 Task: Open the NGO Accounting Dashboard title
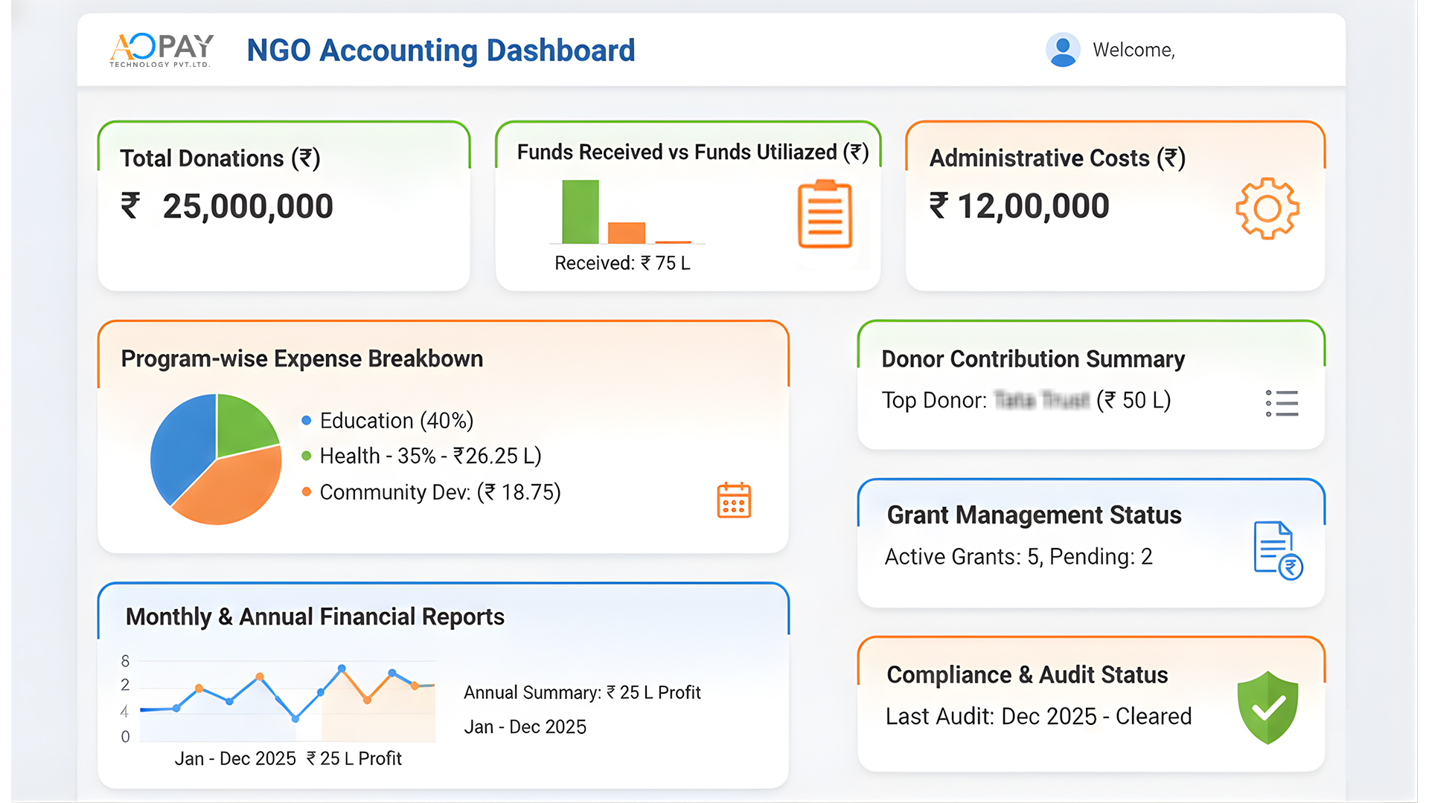point(440,50)
